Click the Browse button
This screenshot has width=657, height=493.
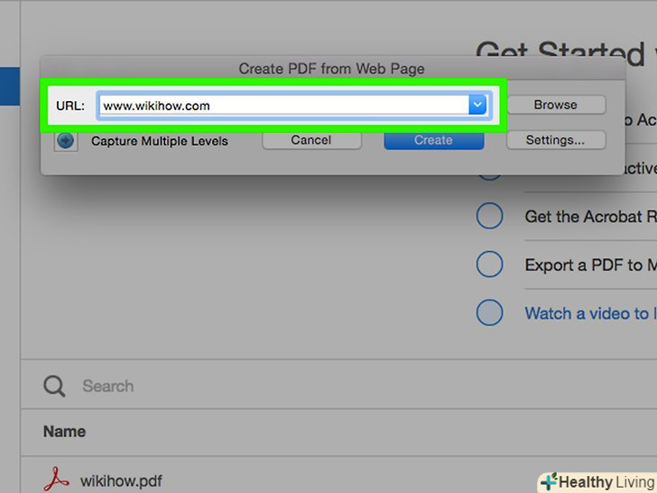pos(556,105)
